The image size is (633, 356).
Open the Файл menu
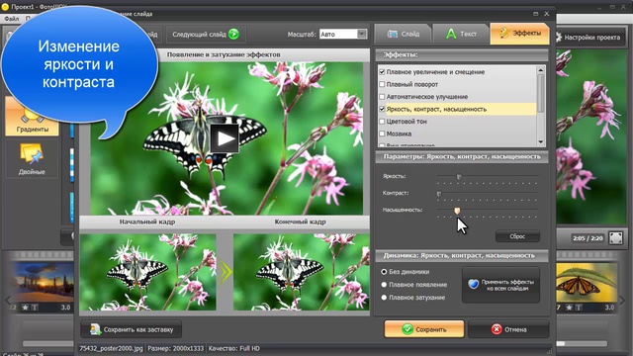pos(11,19)
